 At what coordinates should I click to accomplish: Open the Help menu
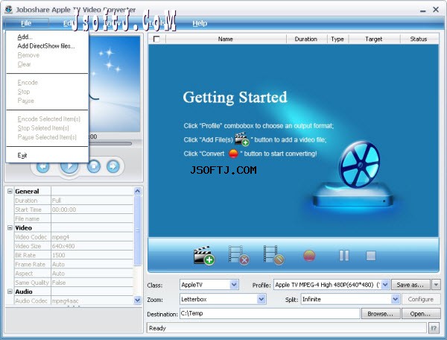(200, 23)
